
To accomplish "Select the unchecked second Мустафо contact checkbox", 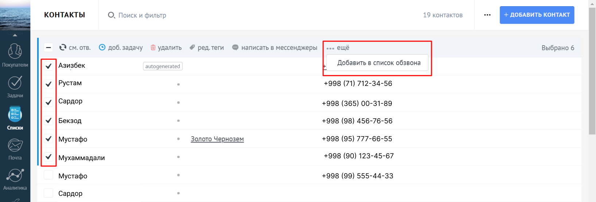I will [49, 175].
